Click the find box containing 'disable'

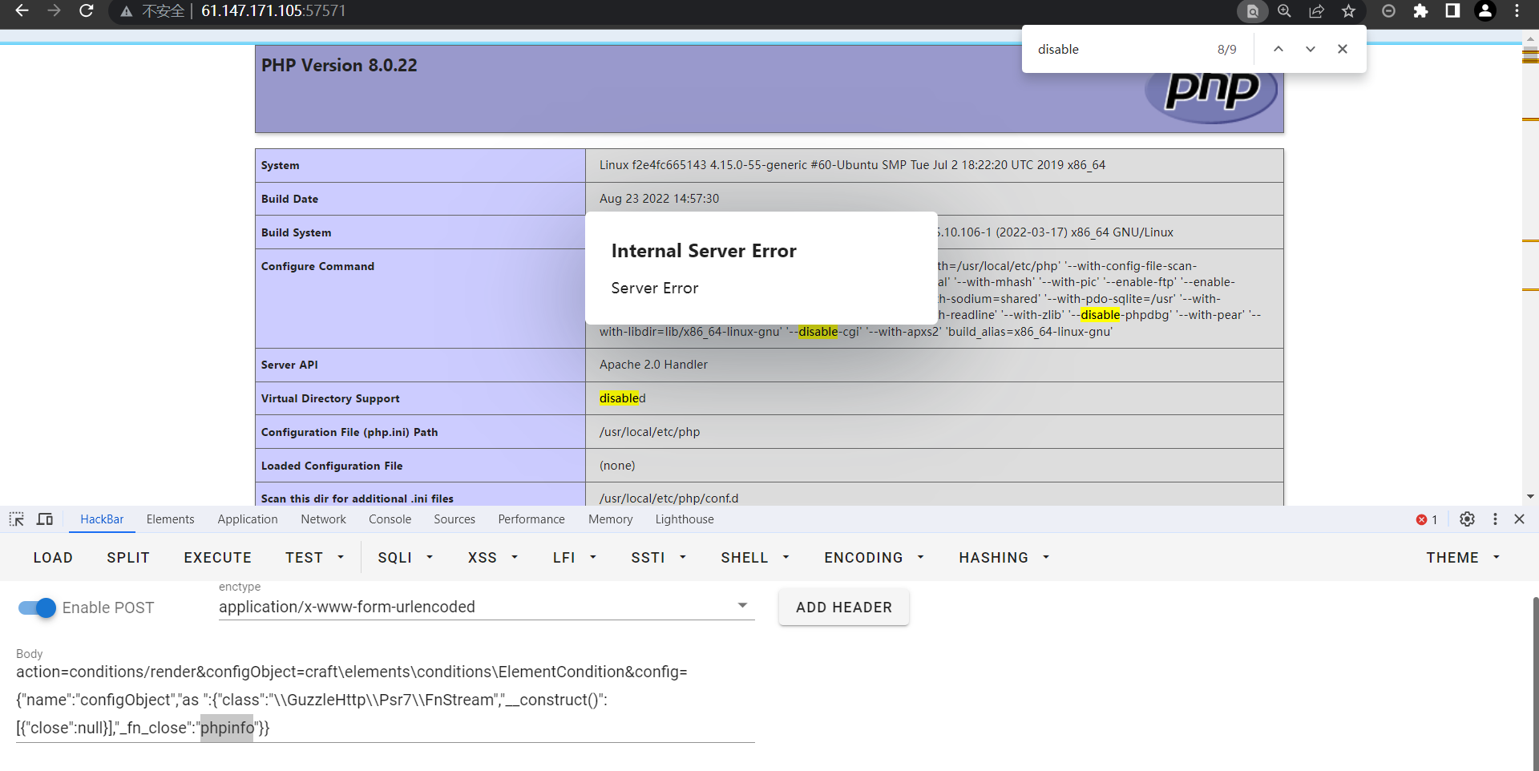(x=1122, y=49)
